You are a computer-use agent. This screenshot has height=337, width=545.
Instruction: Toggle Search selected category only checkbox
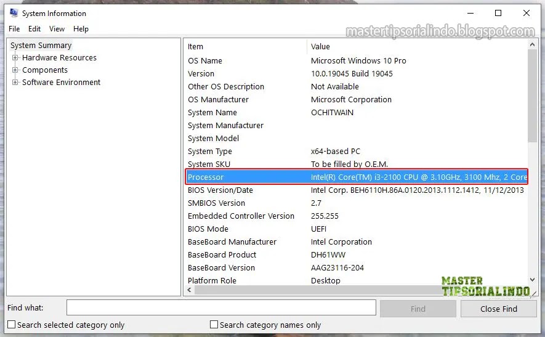click(12, 325)
